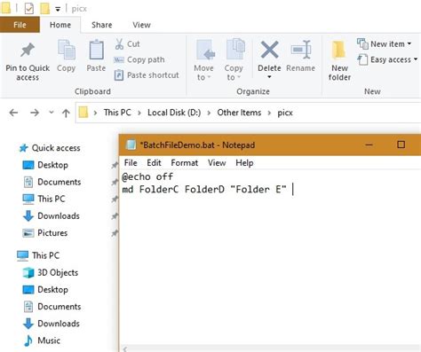The image size is (421, 352).
Task: Open Notepad Format menu
Action: tap(185, 163)
